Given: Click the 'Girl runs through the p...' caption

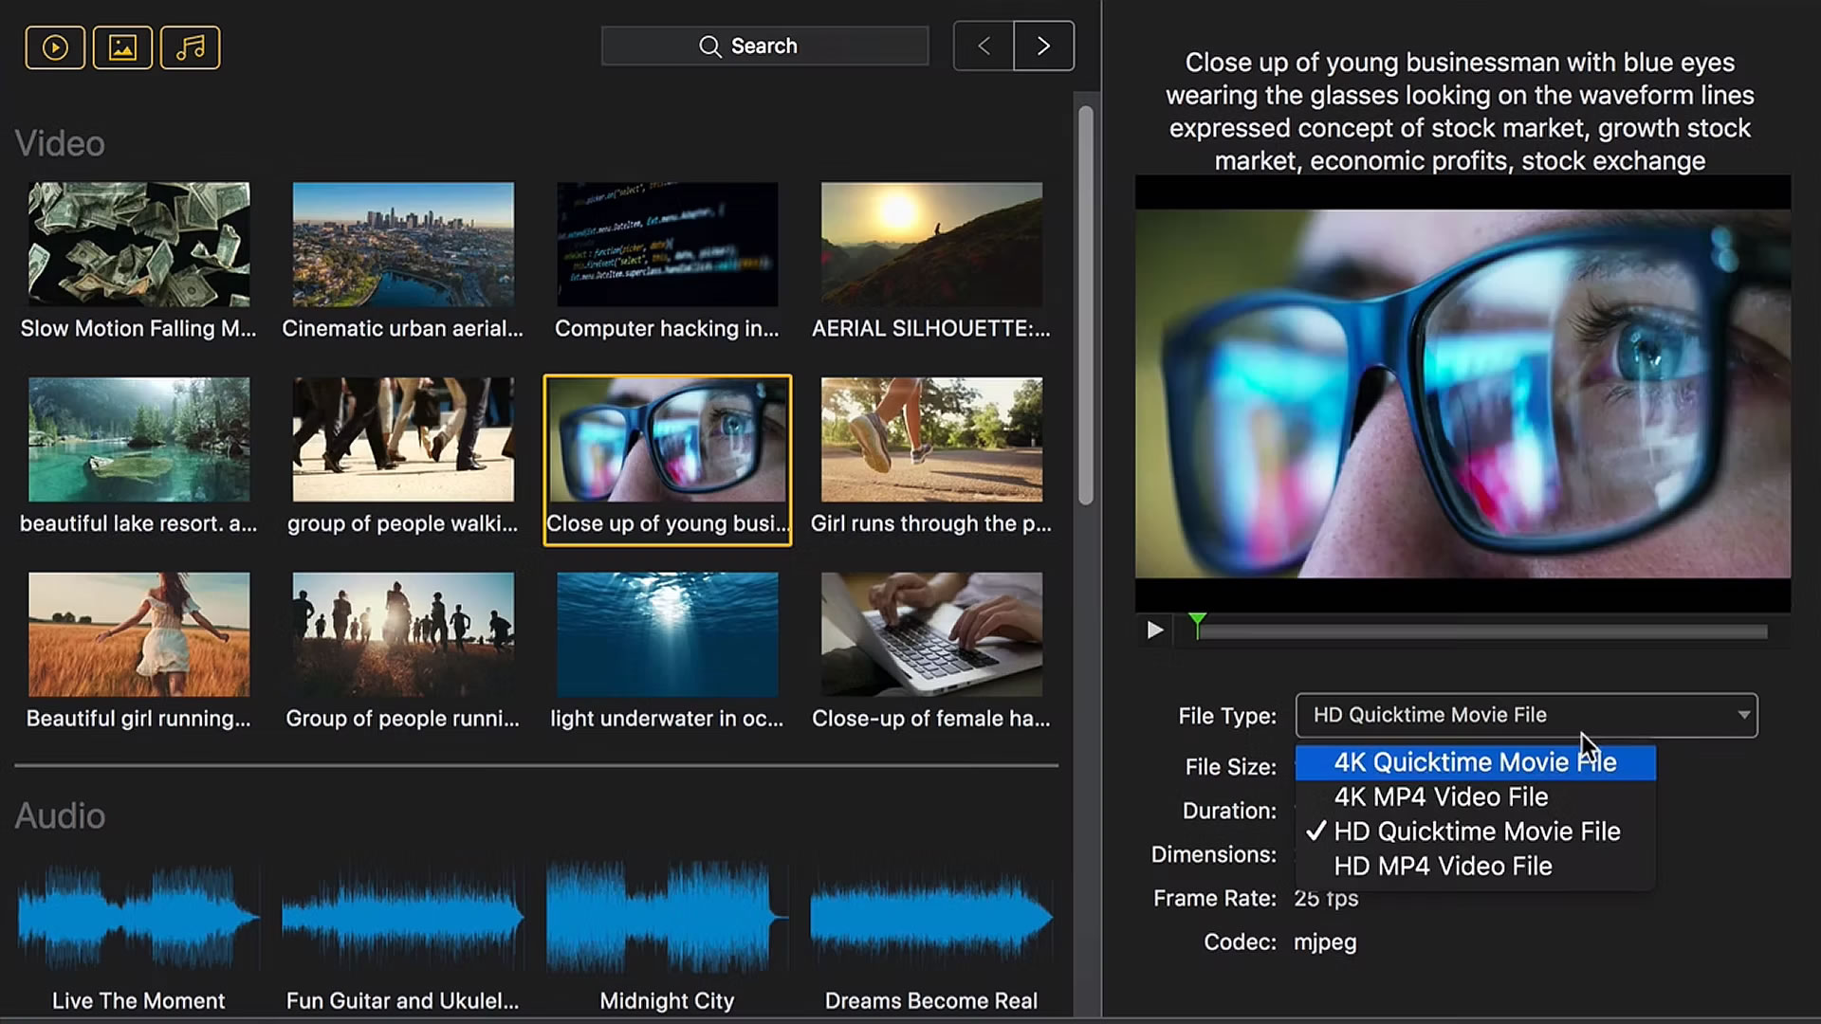Looking at the screenshot, I should 931,523.
